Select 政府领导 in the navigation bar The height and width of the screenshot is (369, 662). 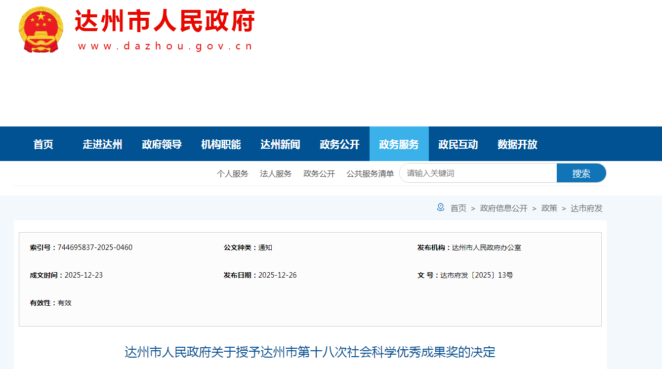coord(162,144)
